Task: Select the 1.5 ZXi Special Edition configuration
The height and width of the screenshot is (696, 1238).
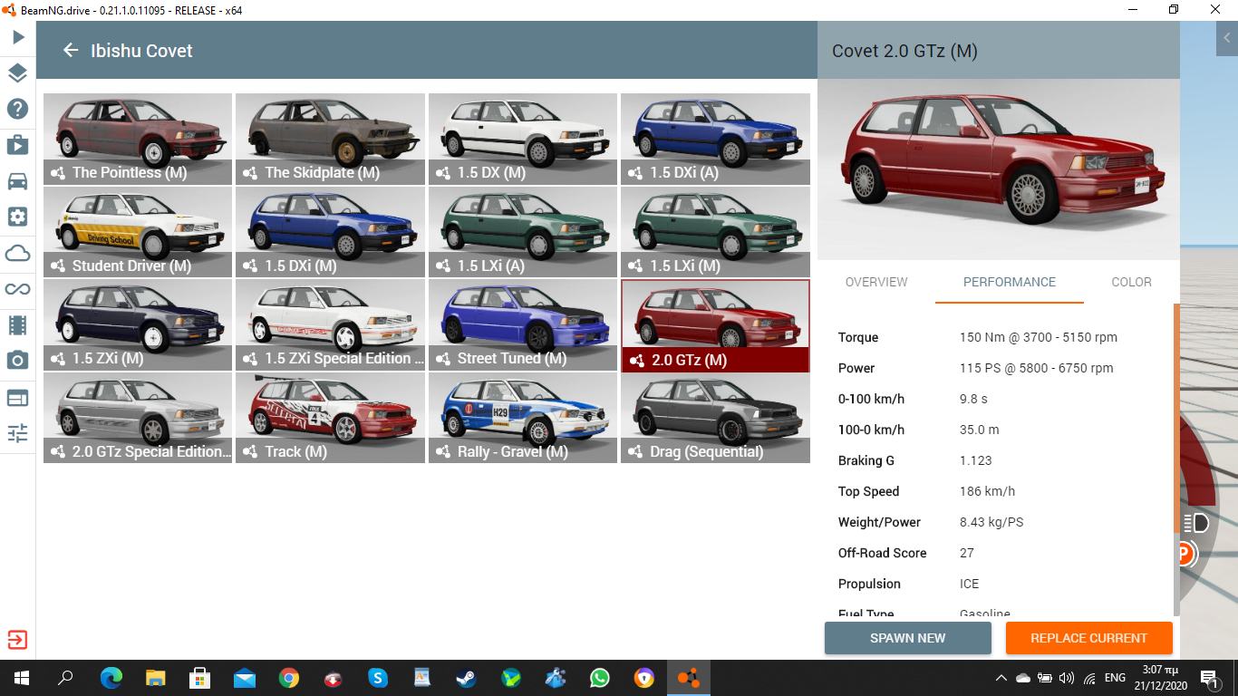Action: tap(331, 324)
